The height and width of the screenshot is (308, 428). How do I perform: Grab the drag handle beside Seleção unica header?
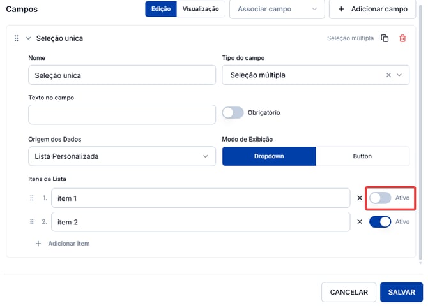point(17,38)
